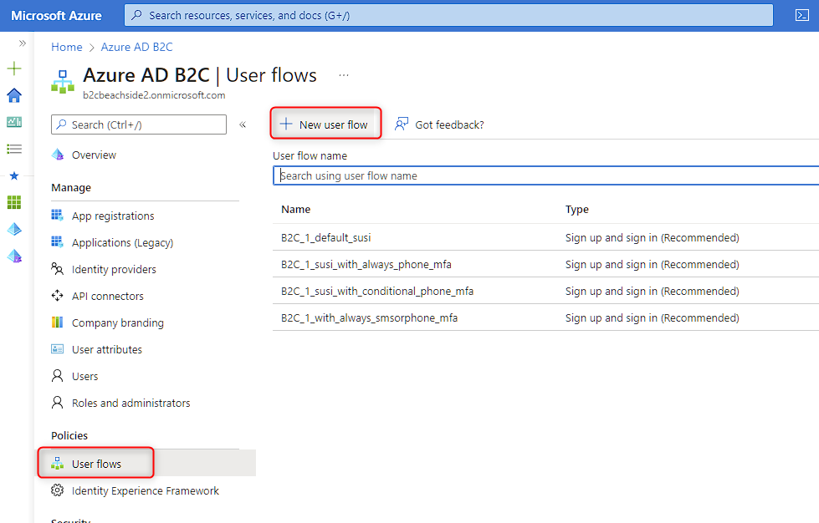Focus the resource menu Search (Ctrl+/) box
The height and width of the screenshot is (523, 819).
point(139,124)
